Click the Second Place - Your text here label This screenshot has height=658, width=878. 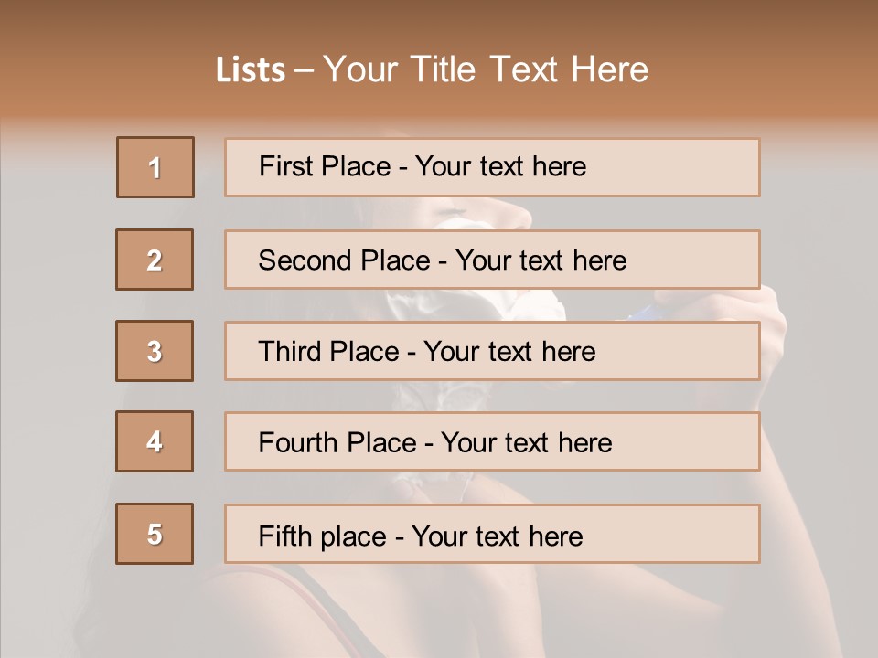[443, 260]
